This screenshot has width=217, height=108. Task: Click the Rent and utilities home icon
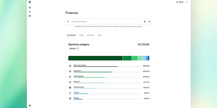point(70,66)
